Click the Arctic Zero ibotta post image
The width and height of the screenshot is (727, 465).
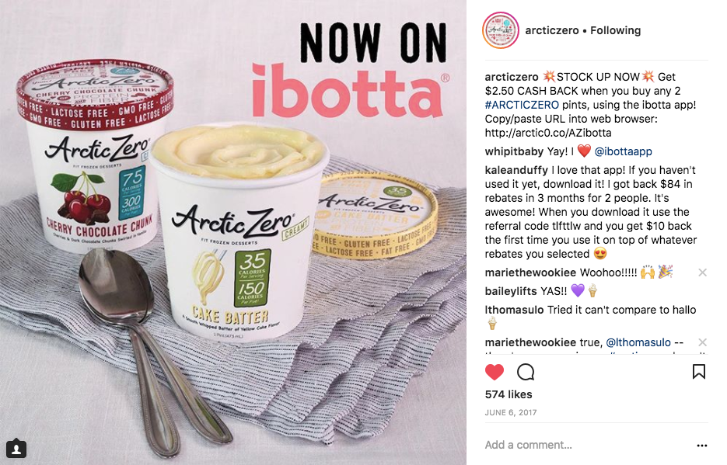point(233,232)
